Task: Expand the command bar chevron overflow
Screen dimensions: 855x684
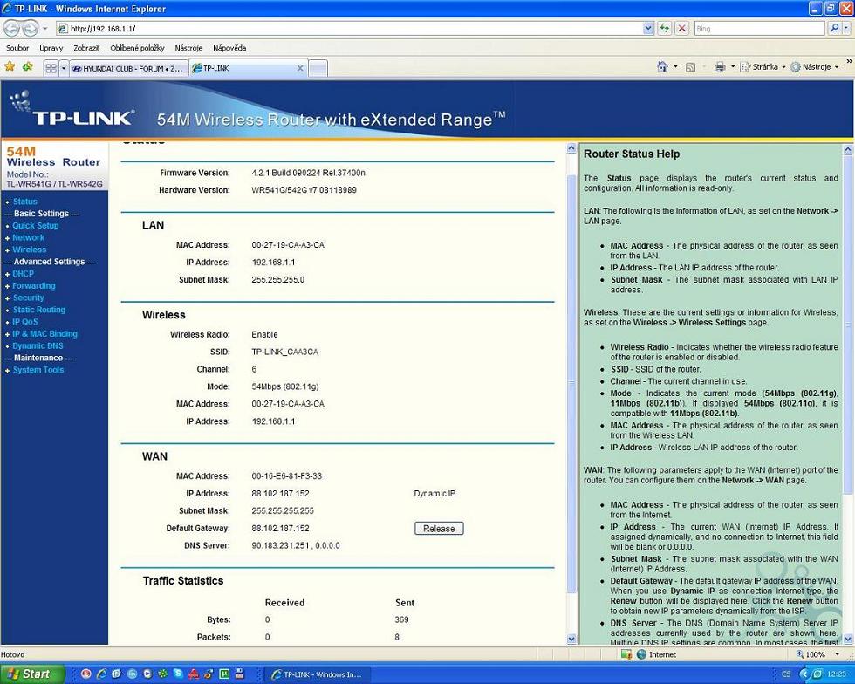Action: click(x=849, y=61)
